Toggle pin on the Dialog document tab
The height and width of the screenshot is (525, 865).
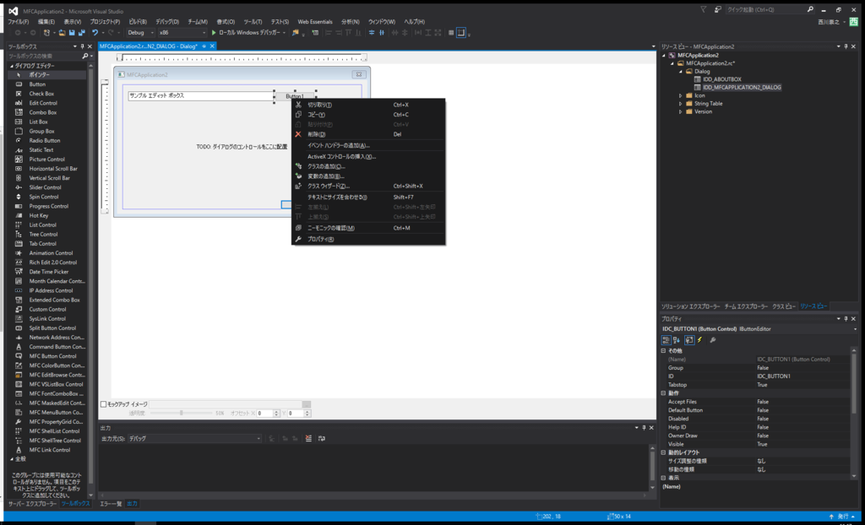[204, 46]
